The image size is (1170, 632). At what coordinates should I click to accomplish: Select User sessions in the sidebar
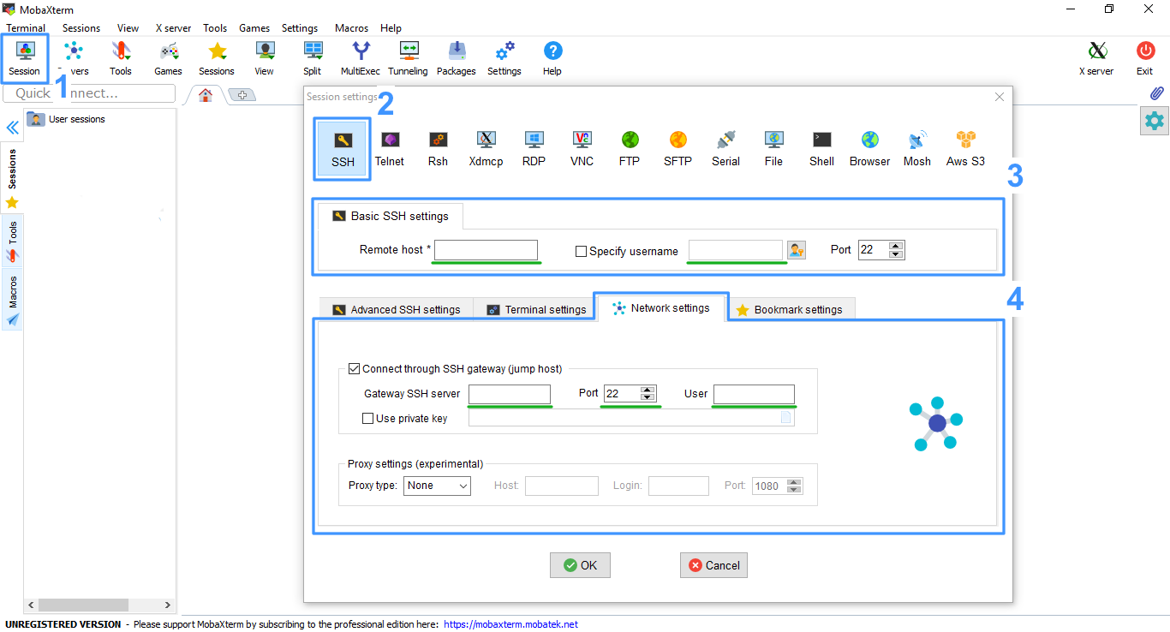pyautogui.click(x=67, y=119)
